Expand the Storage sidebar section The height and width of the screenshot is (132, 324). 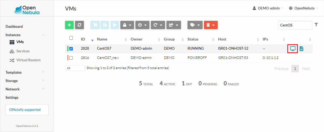(x=25, y=81)
